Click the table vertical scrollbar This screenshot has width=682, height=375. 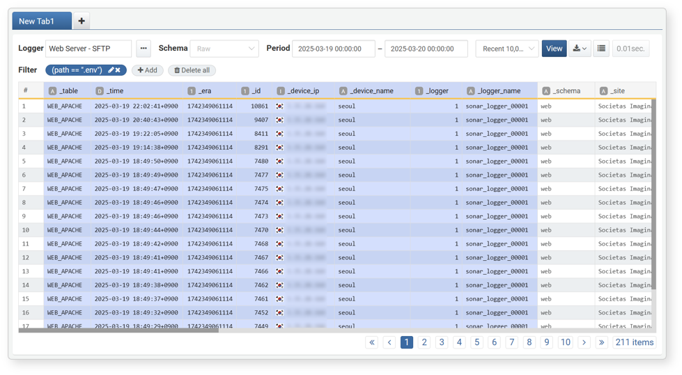pyautogui.click(x=653, y=195)
